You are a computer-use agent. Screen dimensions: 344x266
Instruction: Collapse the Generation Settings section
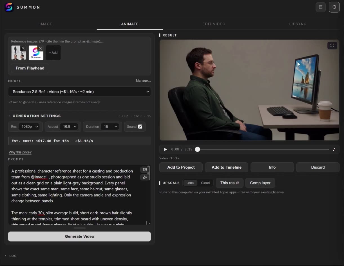[34, 116]
